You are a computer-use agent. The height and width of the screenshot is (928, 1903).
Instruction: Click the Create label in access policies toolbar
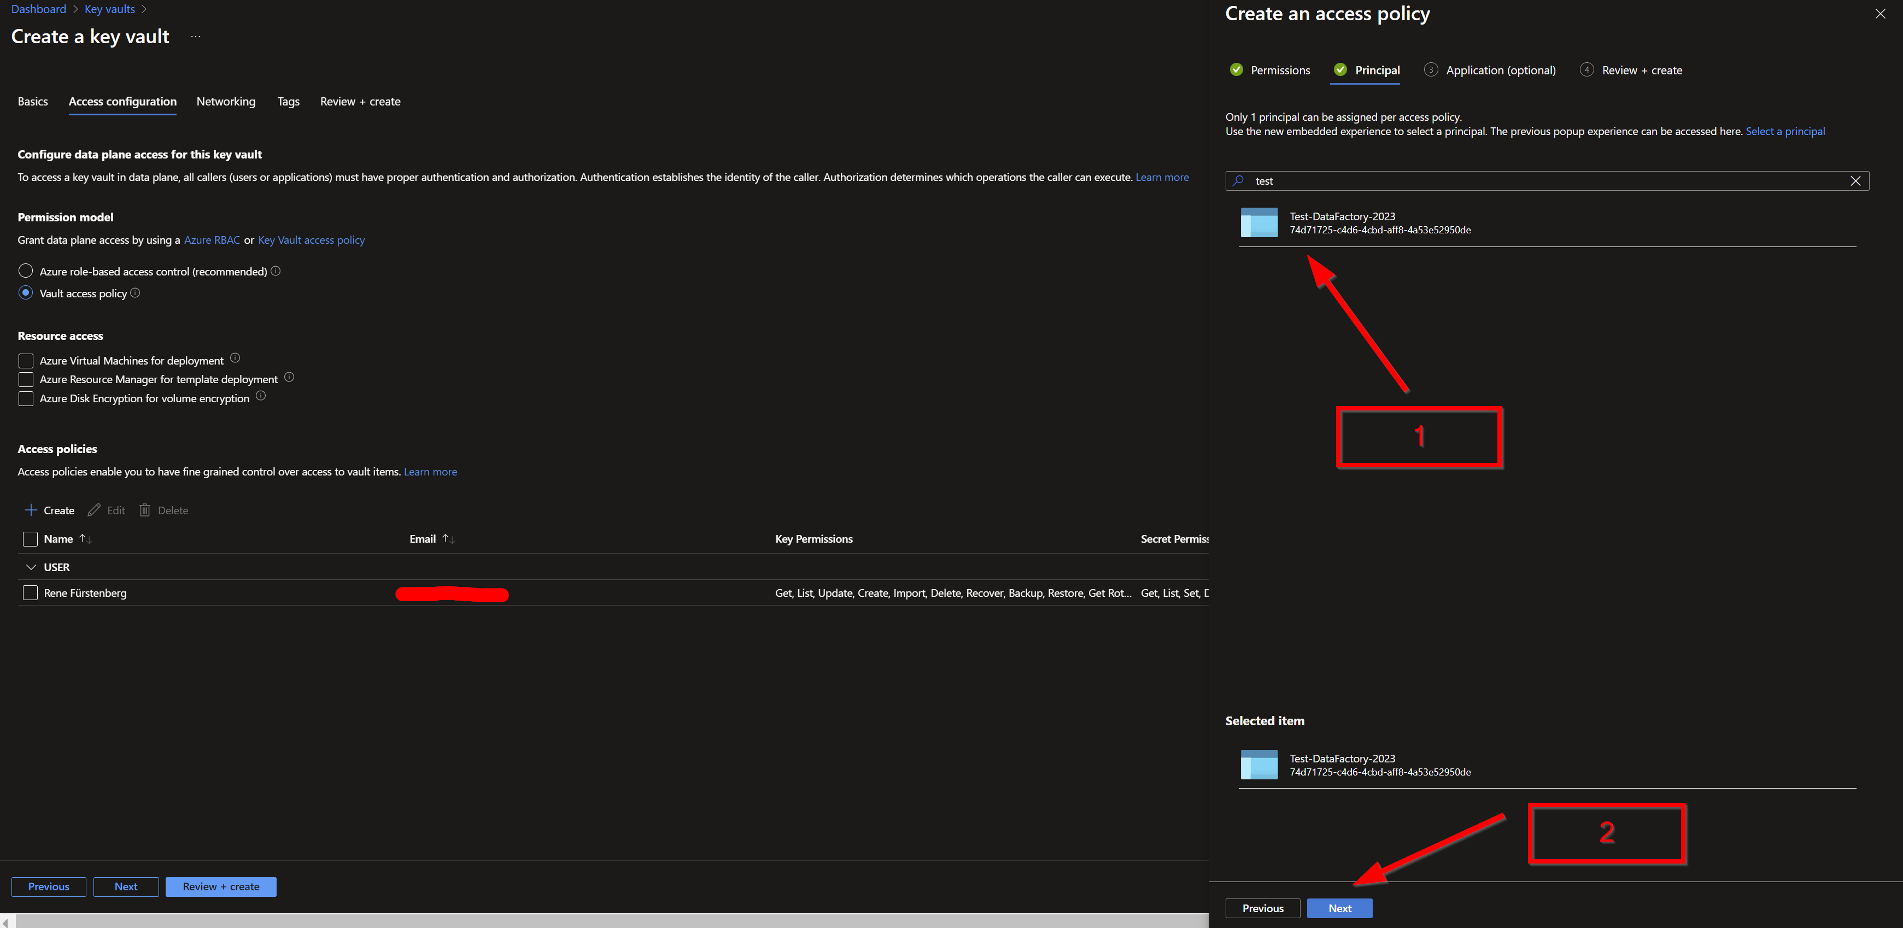click(x=59, y=510)
